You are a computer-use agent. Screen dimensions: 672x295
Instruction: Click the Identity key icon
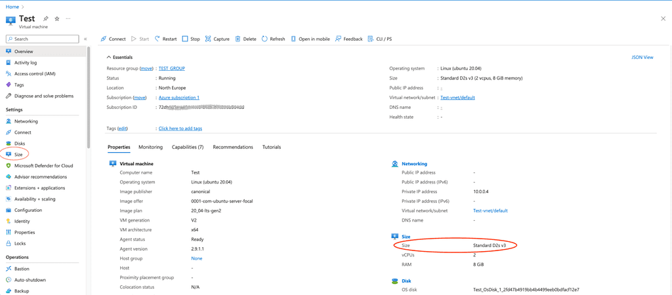tap(9, 222)
